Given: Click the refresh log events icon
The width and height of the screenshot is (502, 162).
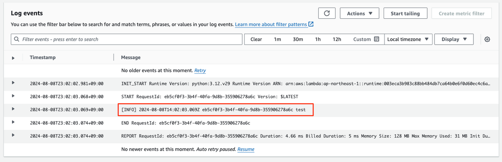Looking at the screenshot, I should point(327,13).
